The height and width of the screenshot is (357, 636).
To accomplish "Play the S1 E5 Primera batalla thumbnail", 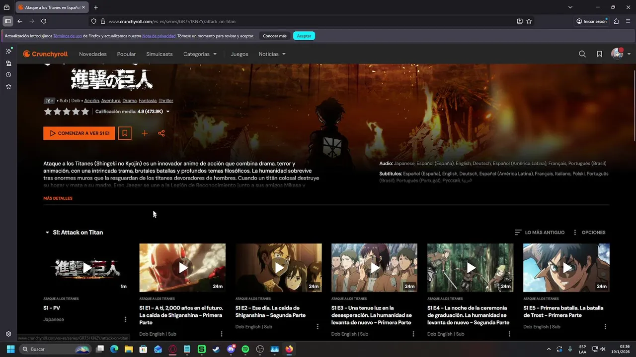I will coord(566,268).
